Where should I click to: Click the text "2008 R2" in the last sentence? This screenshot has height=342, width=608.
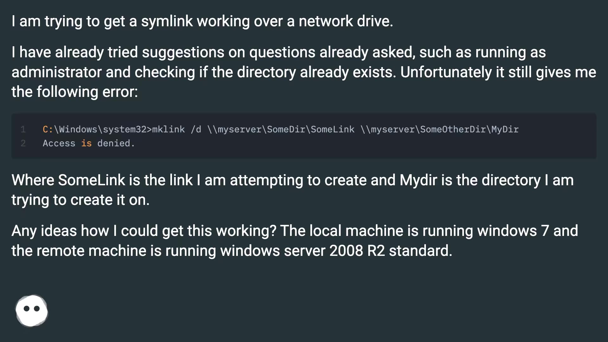(x=357, y=250)
